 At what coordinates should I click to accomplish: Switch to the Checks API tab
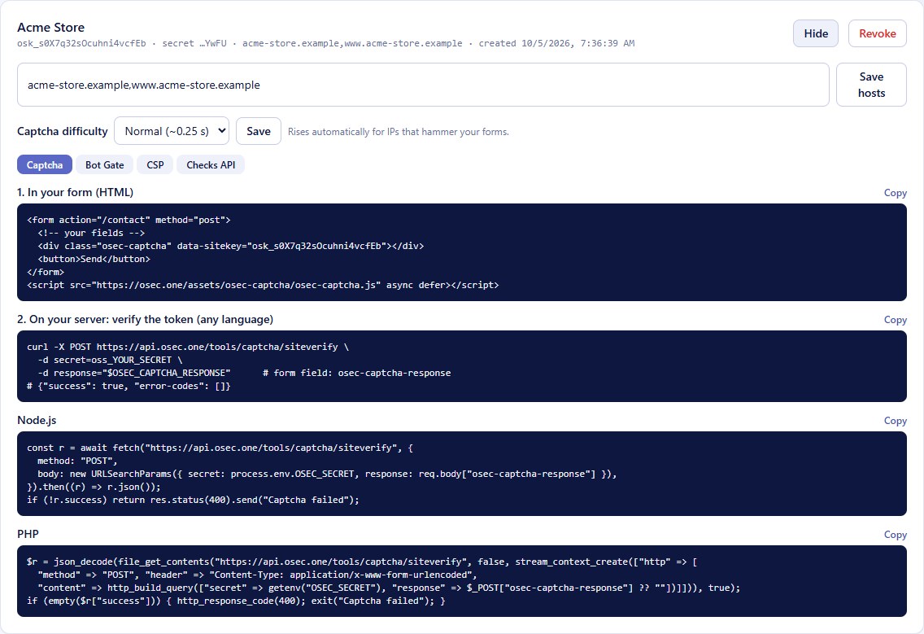pyautogui.click(x=211, y=165)
